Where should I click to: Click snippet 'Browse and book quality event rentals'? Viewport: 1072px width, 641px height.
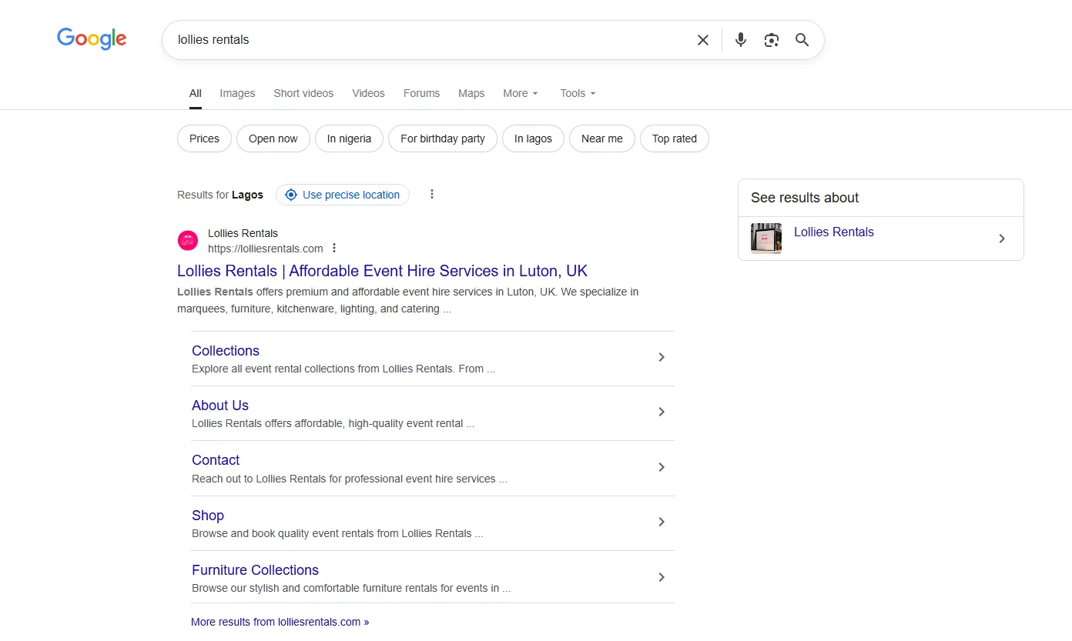click(x=337, y=533)
